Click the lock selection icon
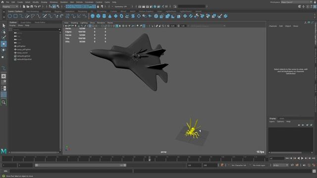317x178 pixels. point(98,6)
